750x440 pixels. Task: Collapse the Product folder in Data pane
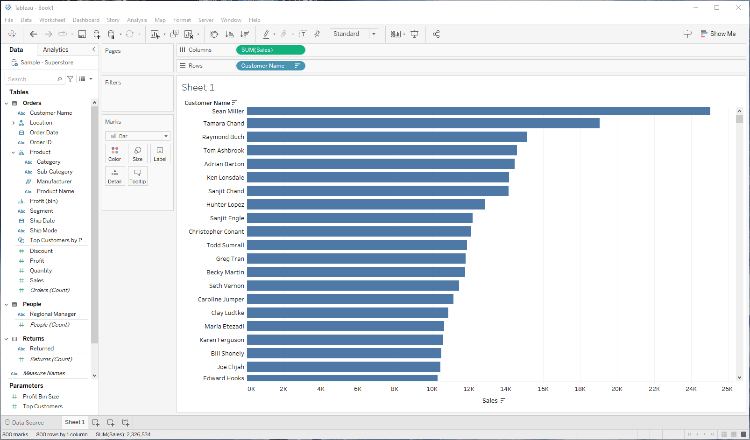[14, 153]
